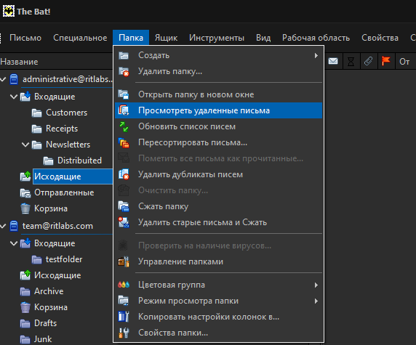Click the delete folder icon beside Удалить папку
The width and height of the screenshot is (416, 345).
tap(124, 72)
